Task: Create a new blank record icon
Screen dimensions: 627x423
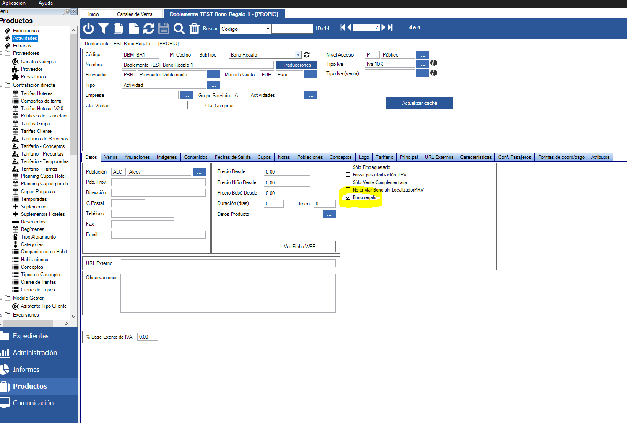Action: tap(133, 29)
